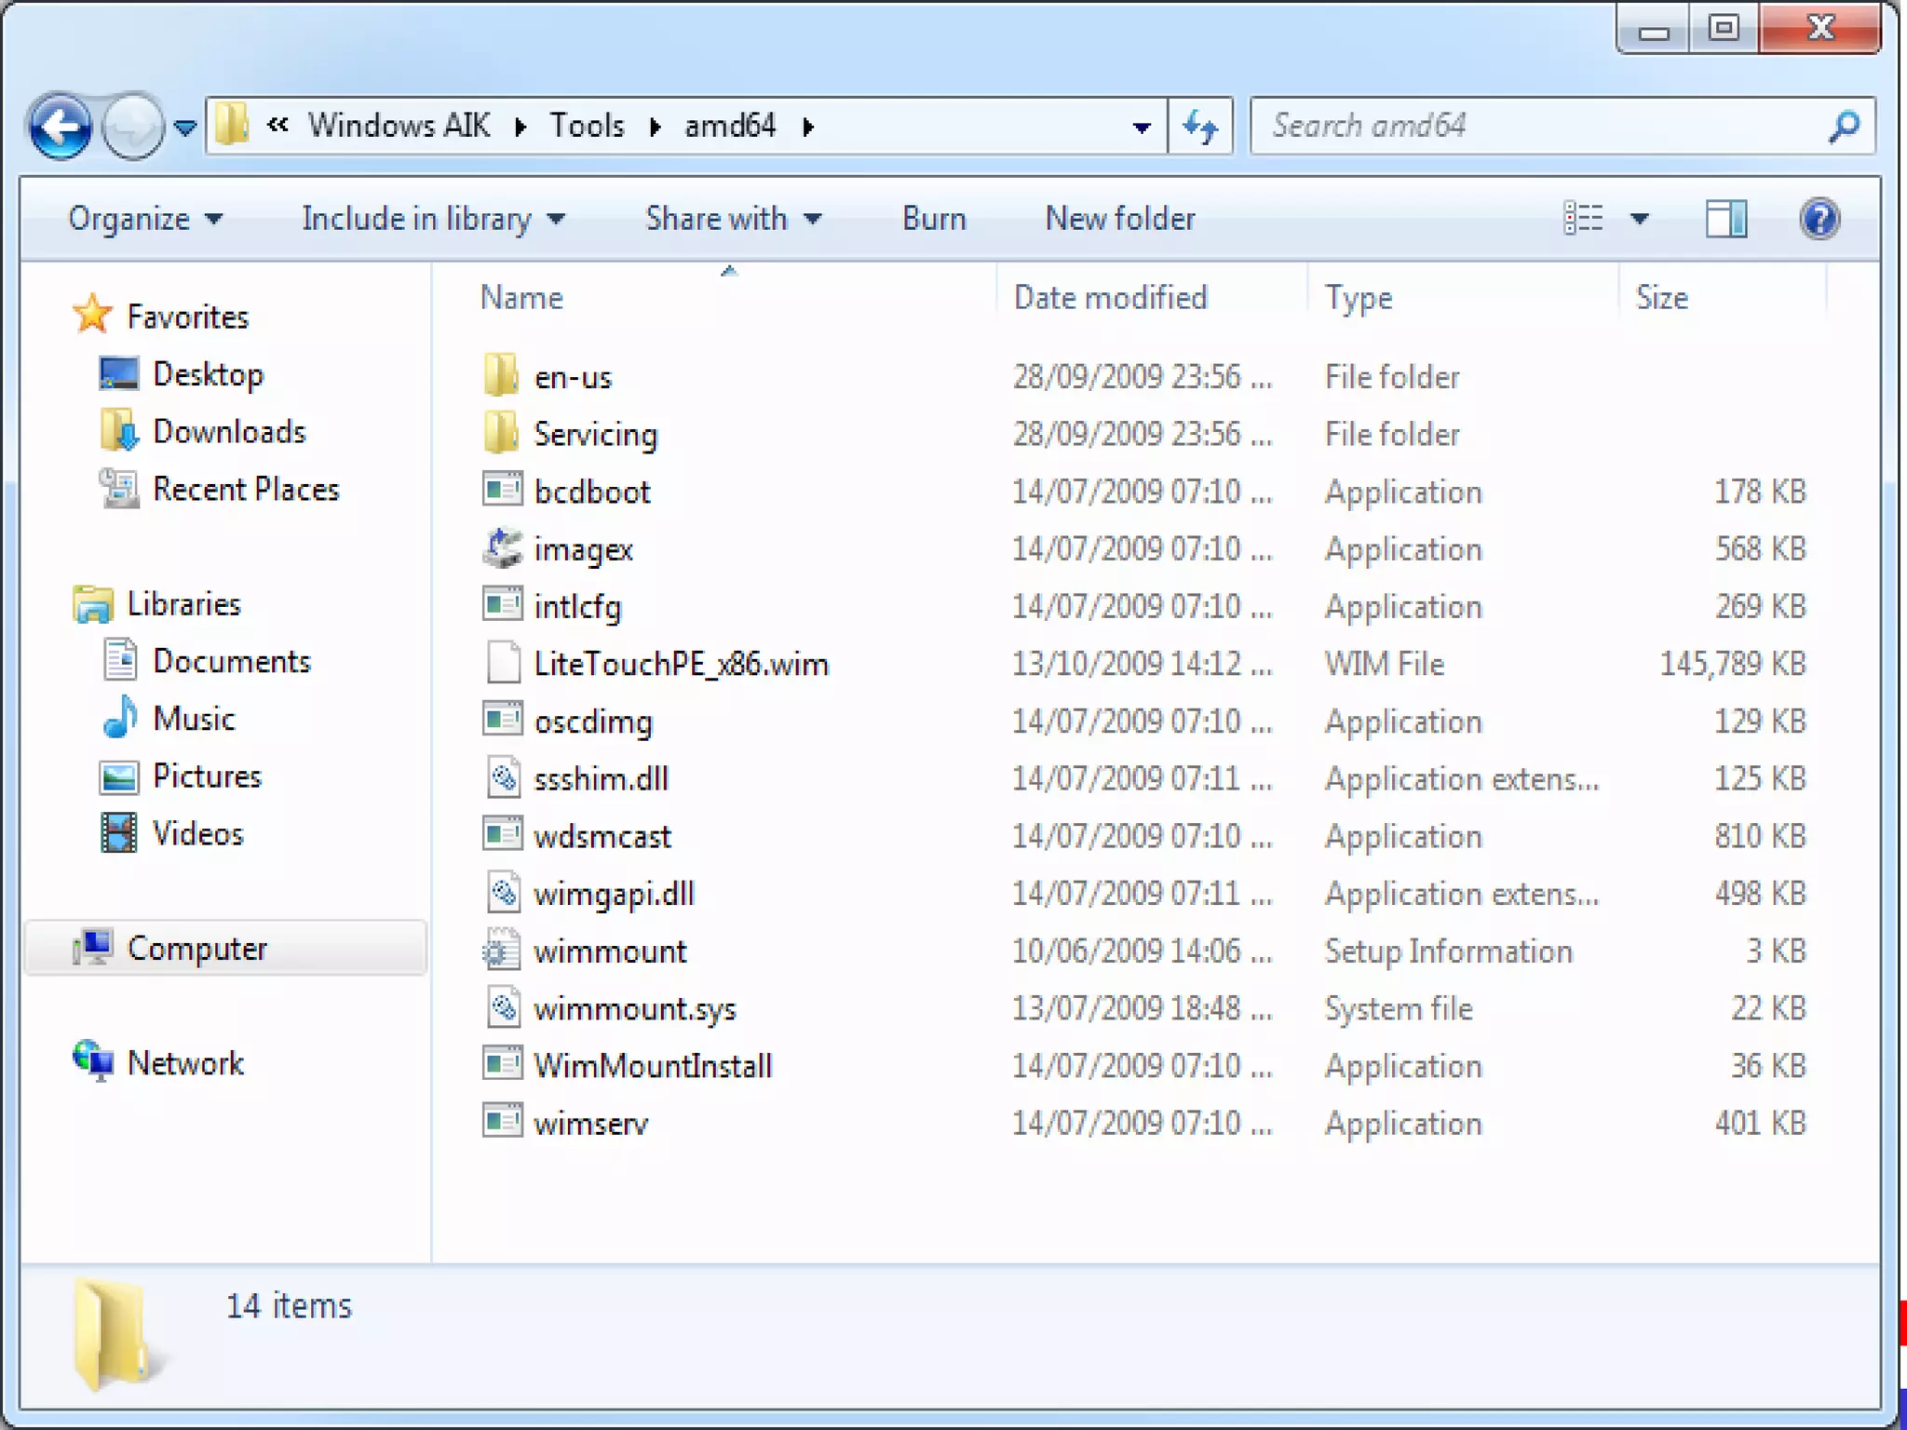
Task: Click the wimmount setup information icon
Action: pos(503,950)
